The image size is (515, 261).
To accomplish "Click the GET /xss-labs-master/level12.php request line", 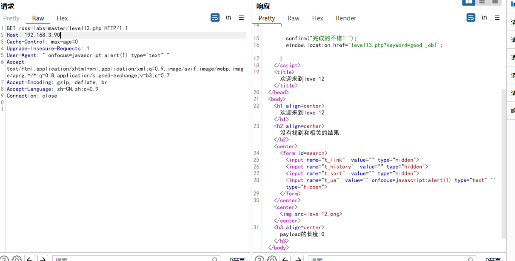I will [67, 28].
